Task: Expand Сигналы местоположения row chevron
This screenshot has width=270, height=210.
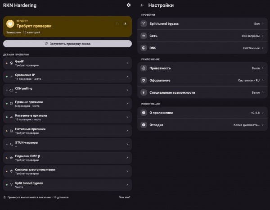Action: click(127, 171)
